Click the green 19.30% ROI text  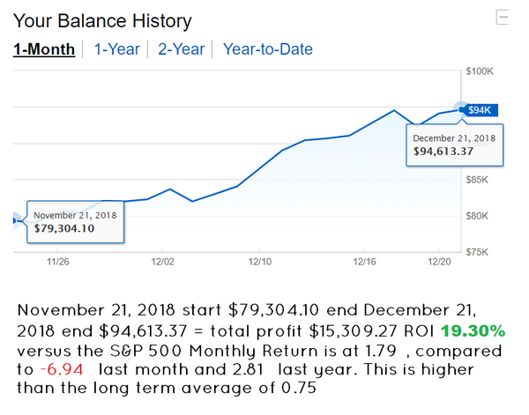(x=474, y=331)
